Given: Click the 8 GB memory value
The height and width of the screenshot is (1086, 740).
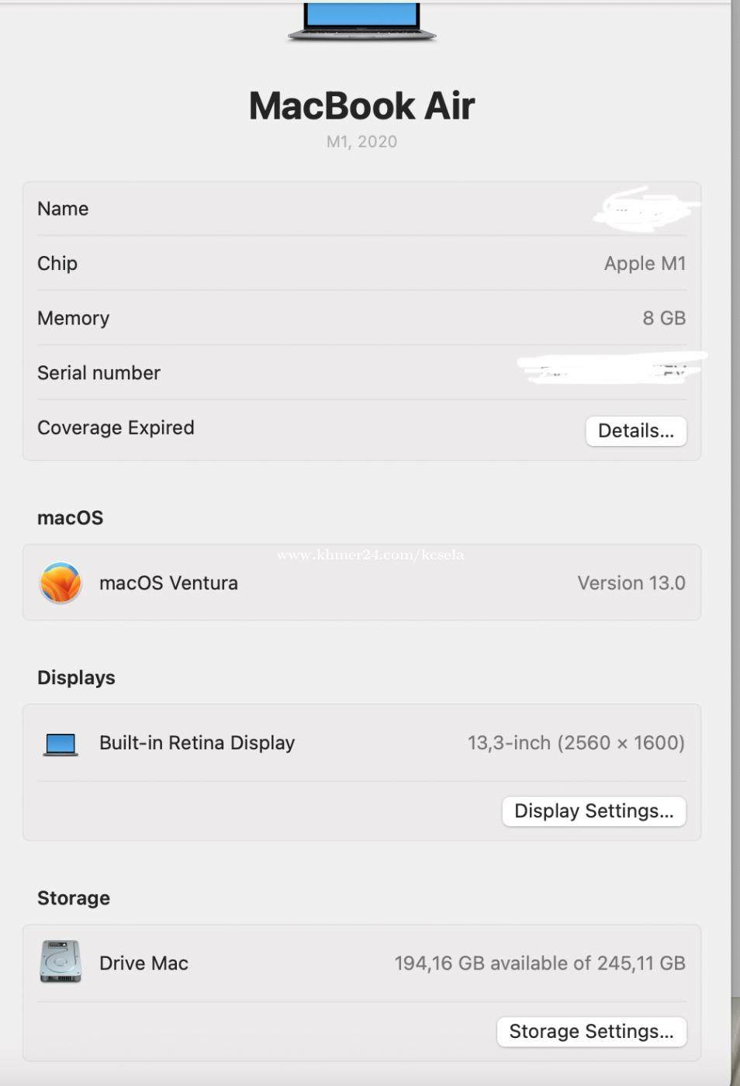Looking at the screenshot, I should coord(663,318).
